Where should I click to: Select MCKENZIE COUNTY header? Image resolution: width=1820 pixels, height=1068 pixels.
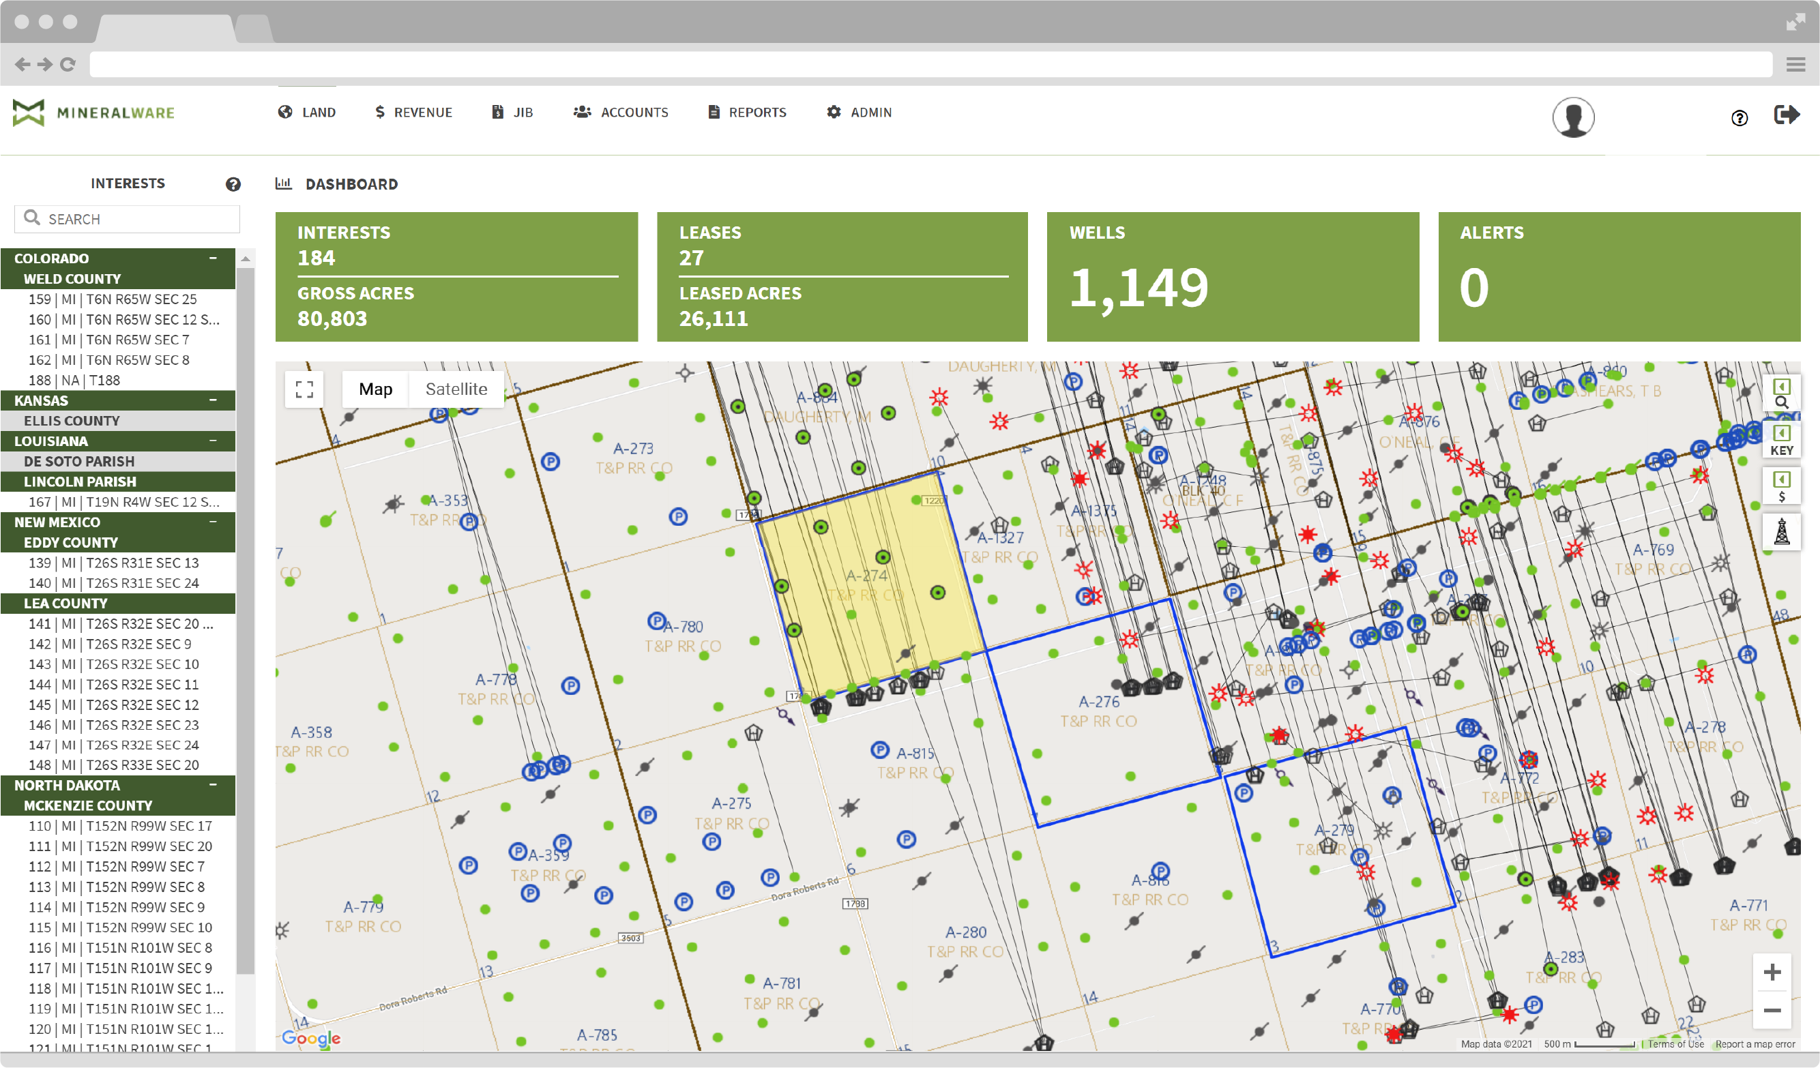[x=118, y=805]
